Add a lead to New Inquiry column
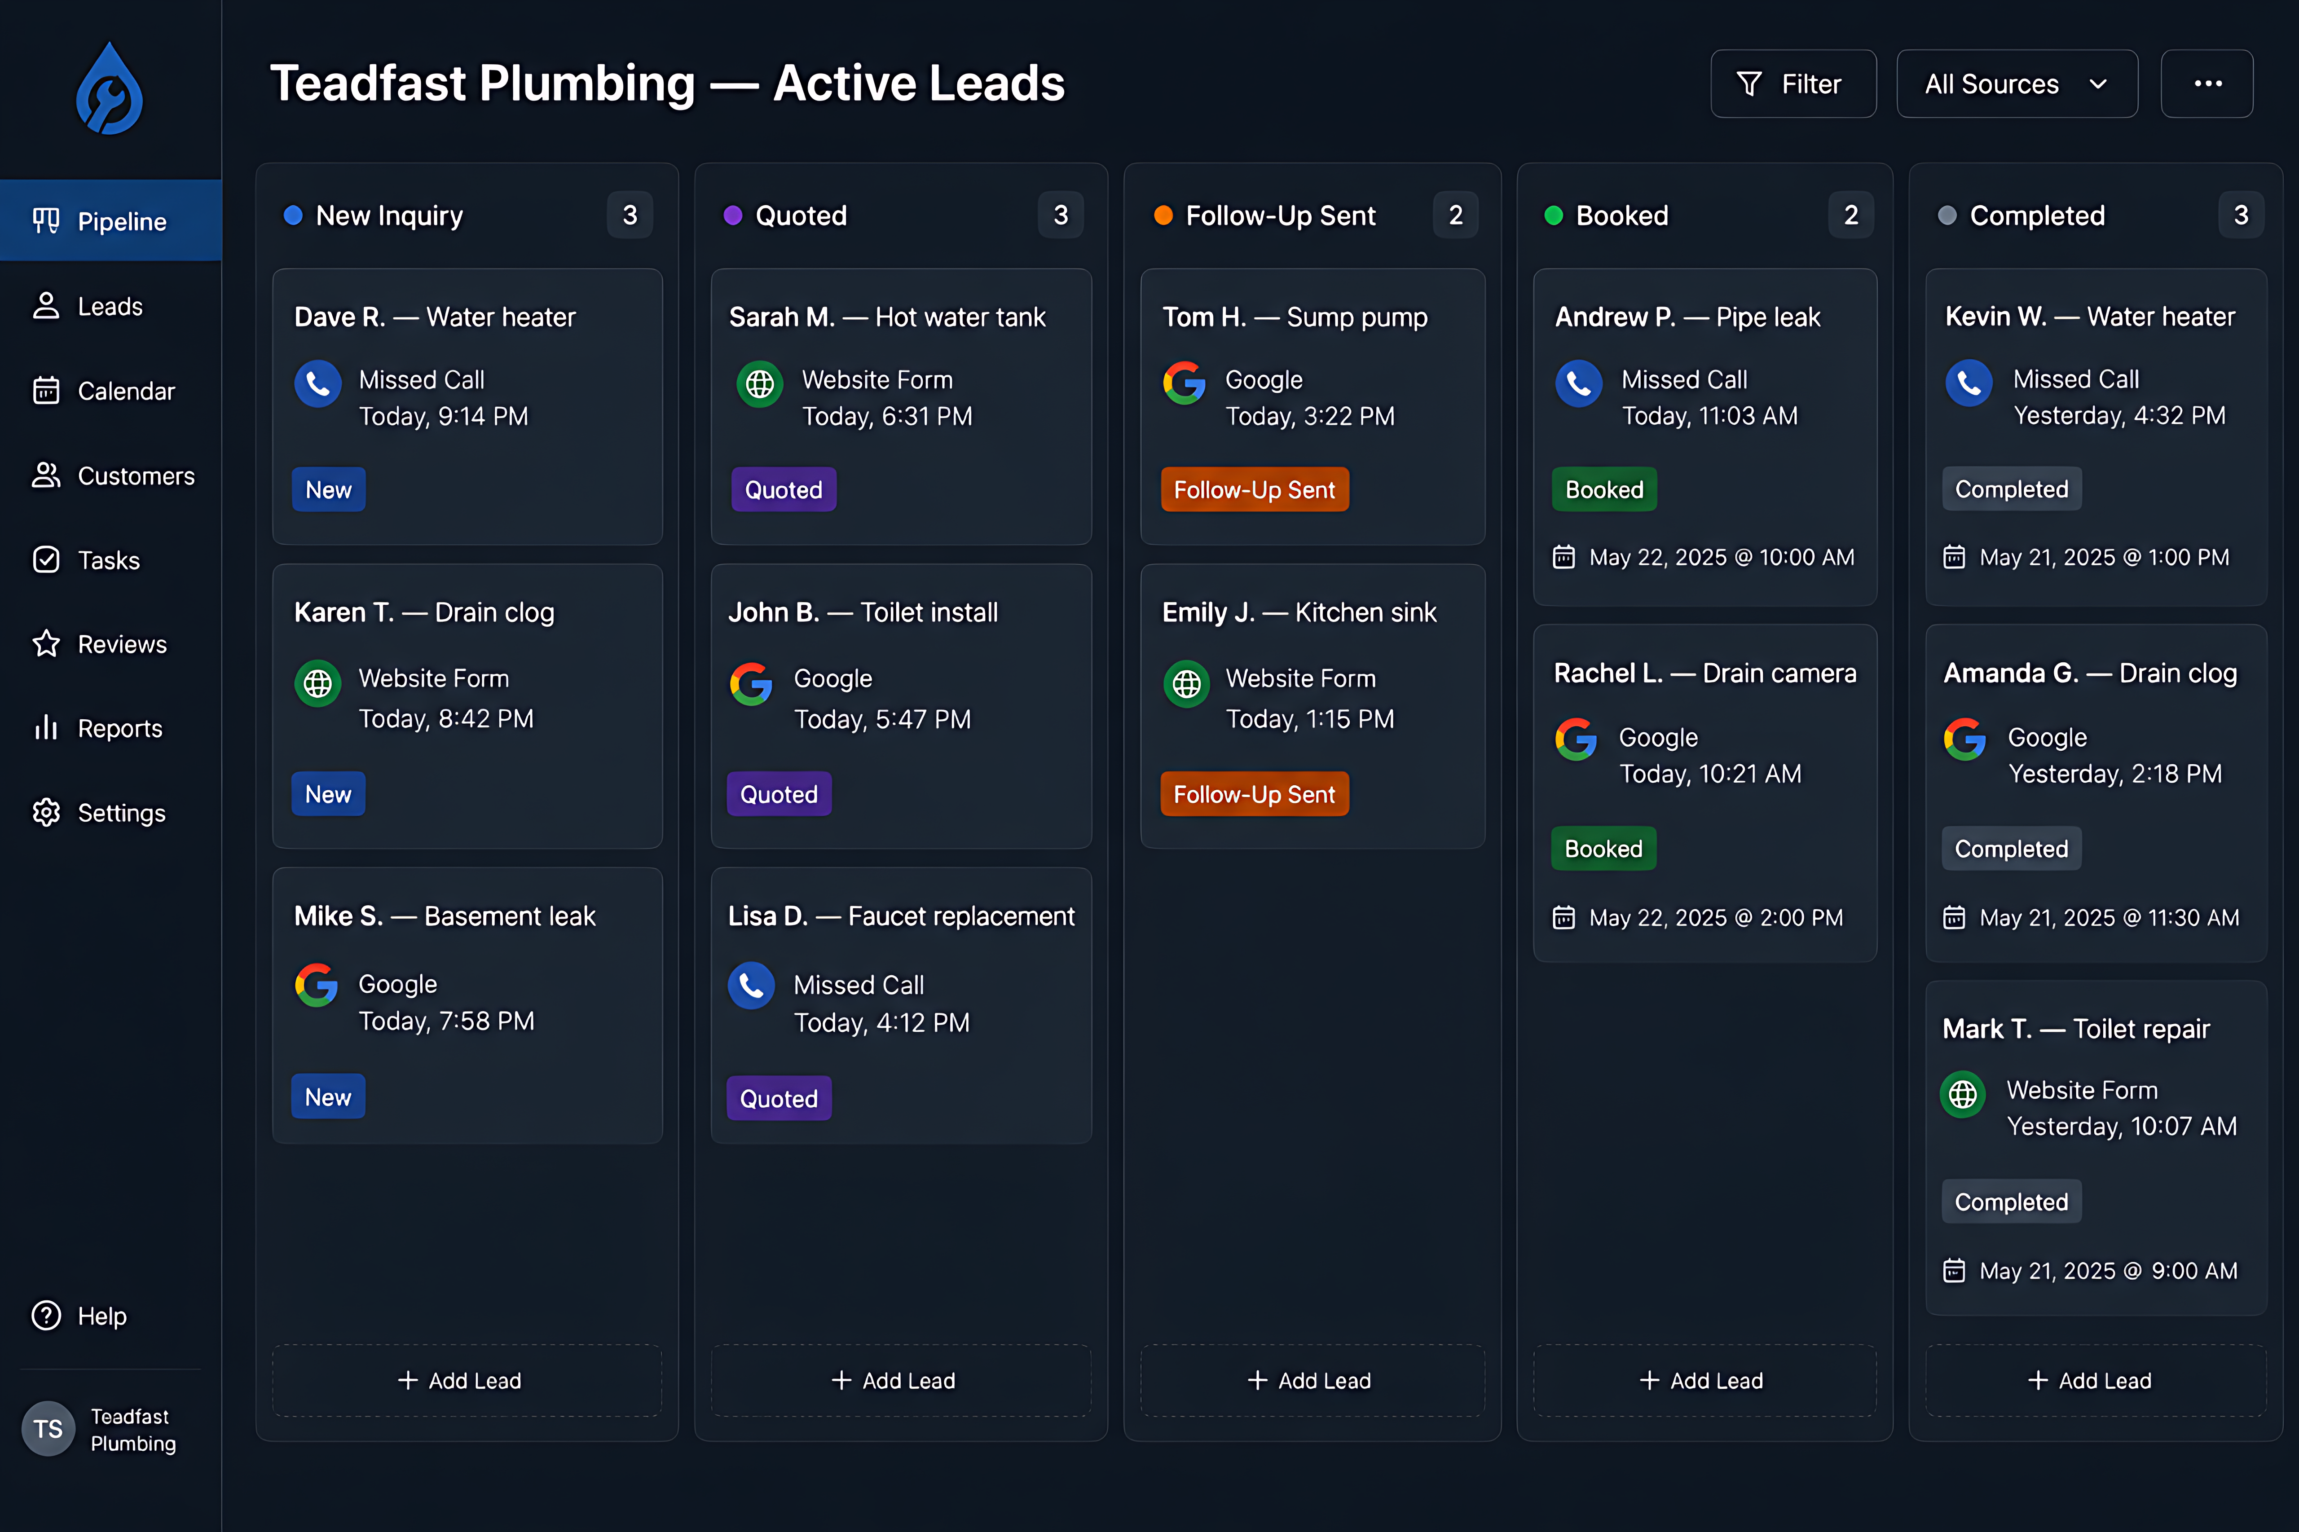The height and width of the screenshot is (1532, 2299). (467, 1381)
